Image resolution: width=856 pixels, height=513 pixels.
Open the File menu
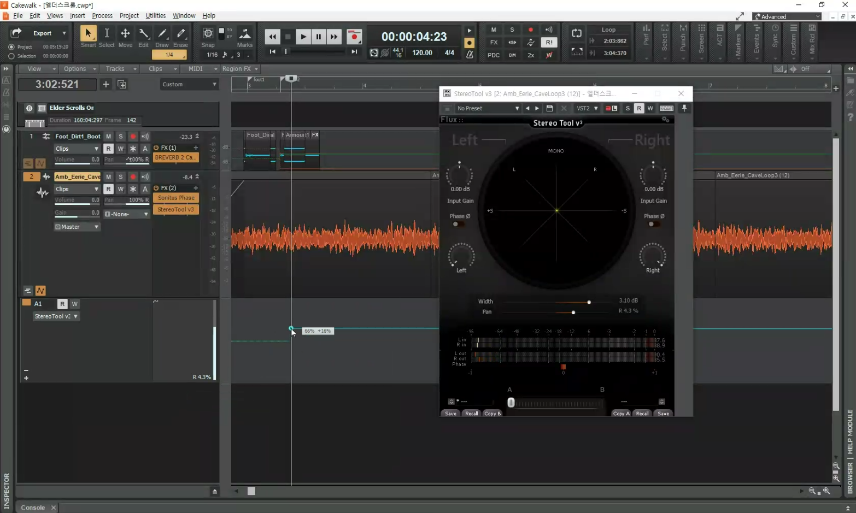click(18, 16)
